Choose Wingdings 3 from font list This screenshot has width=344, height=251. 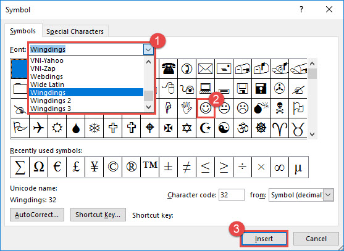pos(86,109)
